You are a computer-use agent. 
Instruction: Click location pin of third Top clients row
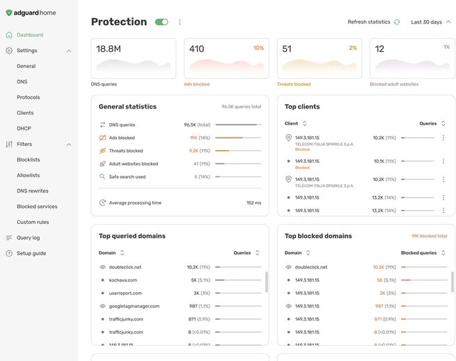(x=288, y=179)
